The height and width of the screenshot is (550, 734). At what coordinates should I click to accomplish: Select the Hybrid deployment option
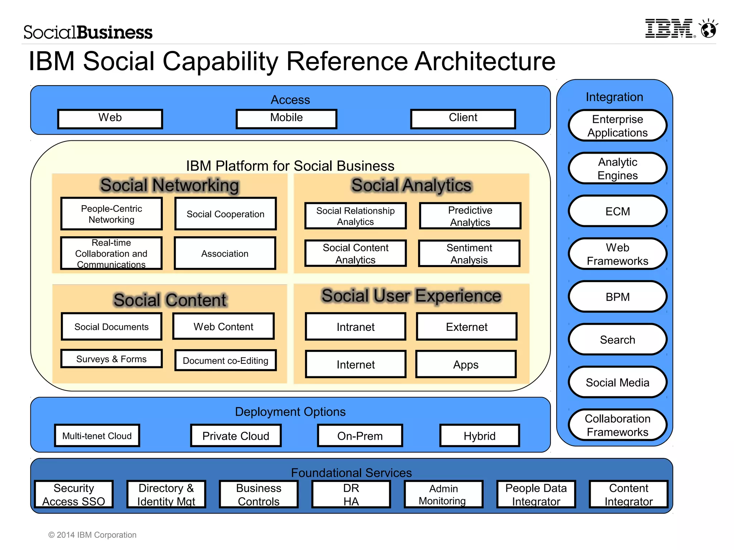click(x=479, y=436)
